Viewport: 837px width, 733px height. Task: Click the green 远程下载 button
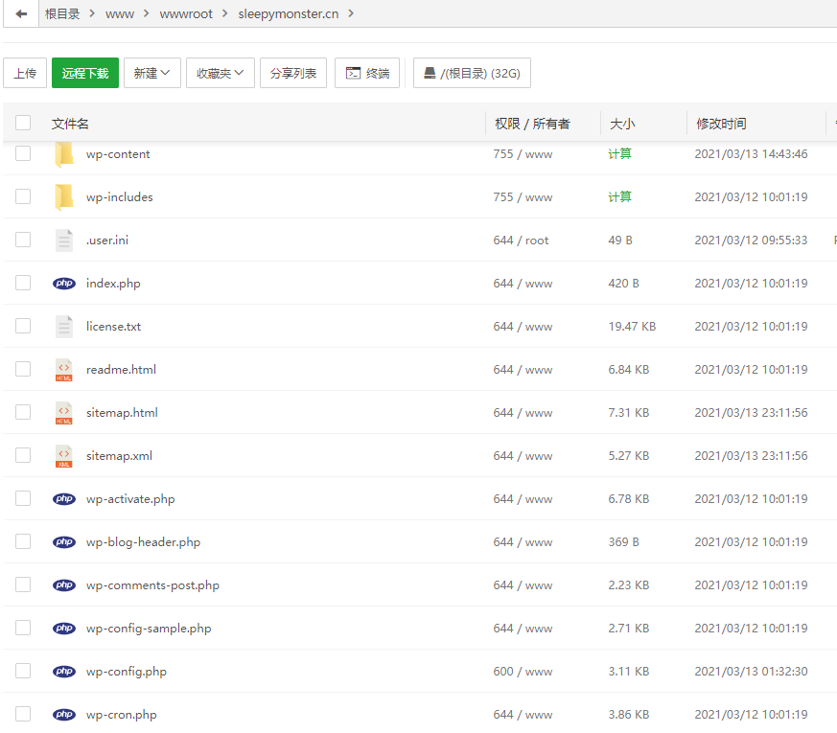coord(85,73)
